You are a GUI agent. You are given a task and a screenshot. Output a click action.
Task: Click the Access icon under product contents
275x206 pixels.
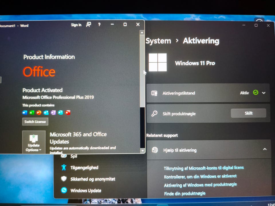68,112
